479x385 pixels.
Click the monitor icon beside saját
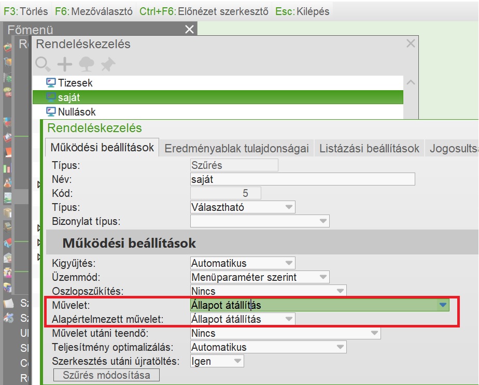coord(51,97)
